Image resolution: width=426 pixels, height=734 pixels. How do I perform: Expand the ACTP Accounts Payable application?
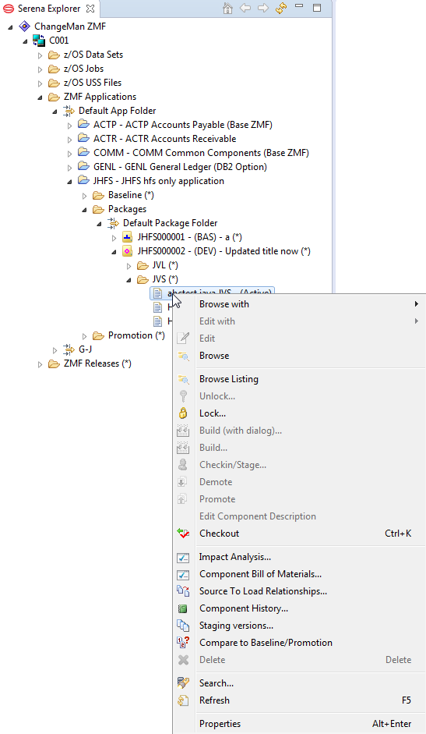tap(69, 126)
